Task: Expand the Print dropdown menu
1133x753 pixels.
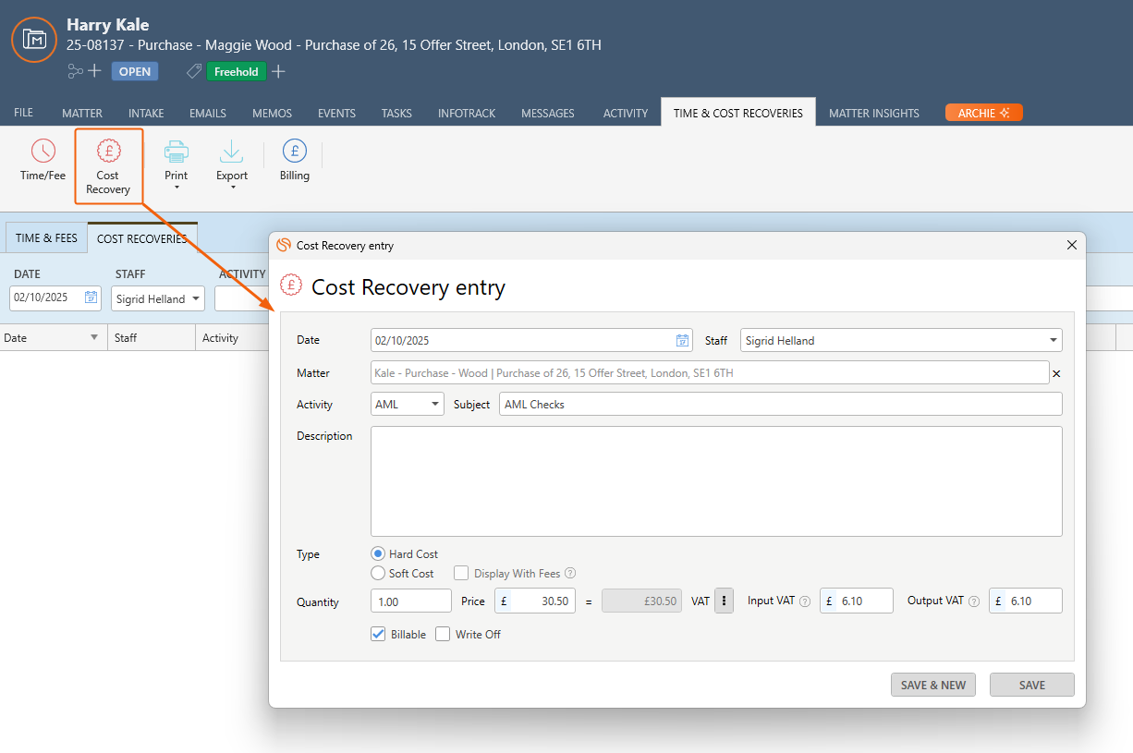Action: coord(176,188)
